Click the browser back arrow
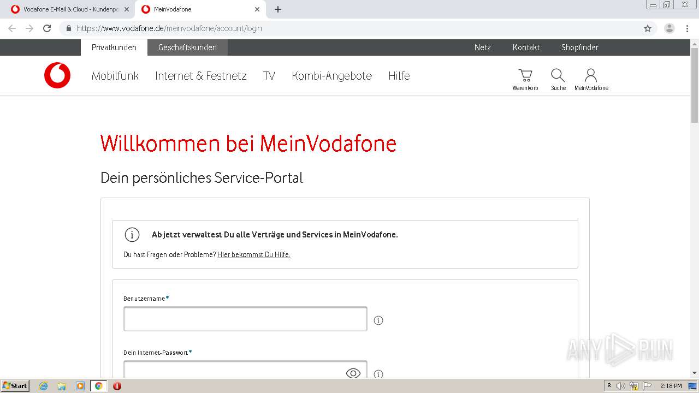 12,28
